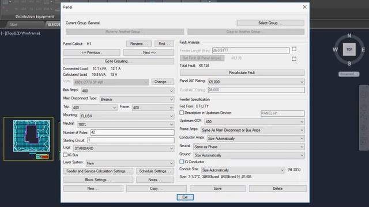The image size is (369, 207).
Task: Click the conduit size summary text
Action: (215, 177)
